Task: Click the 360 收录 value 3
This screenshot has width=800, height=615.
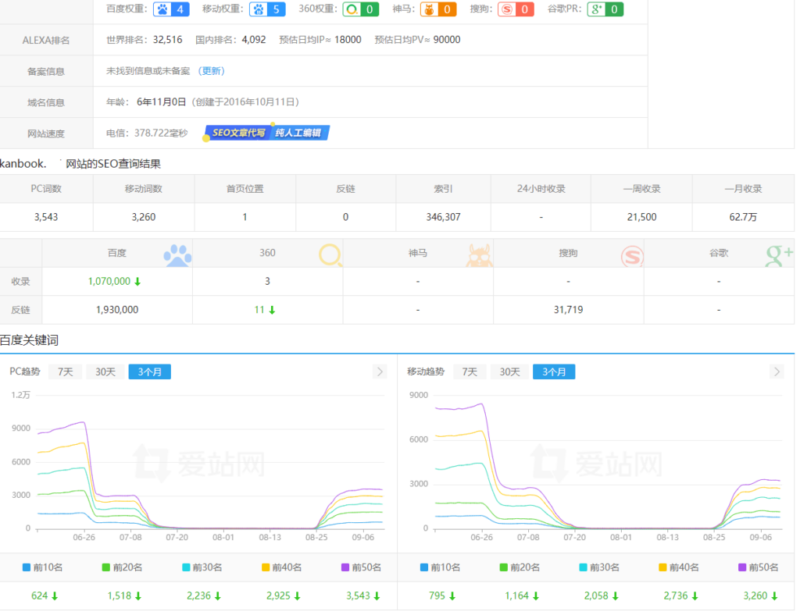Action: click(x=267, y=281)
